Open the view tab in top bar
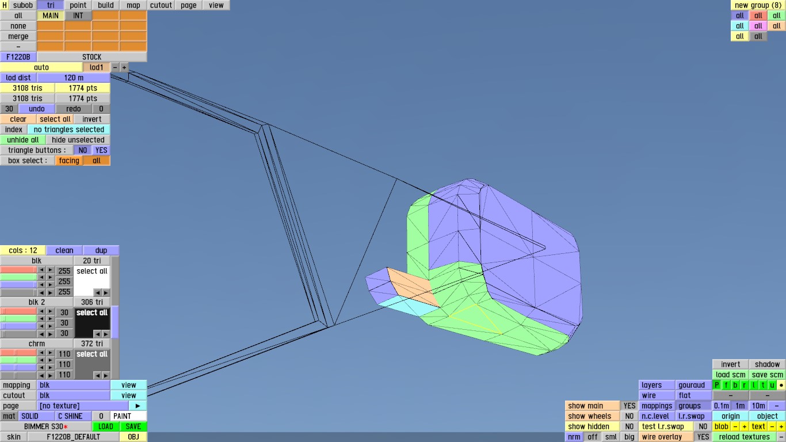786x442 pixels. coord(216,5)
